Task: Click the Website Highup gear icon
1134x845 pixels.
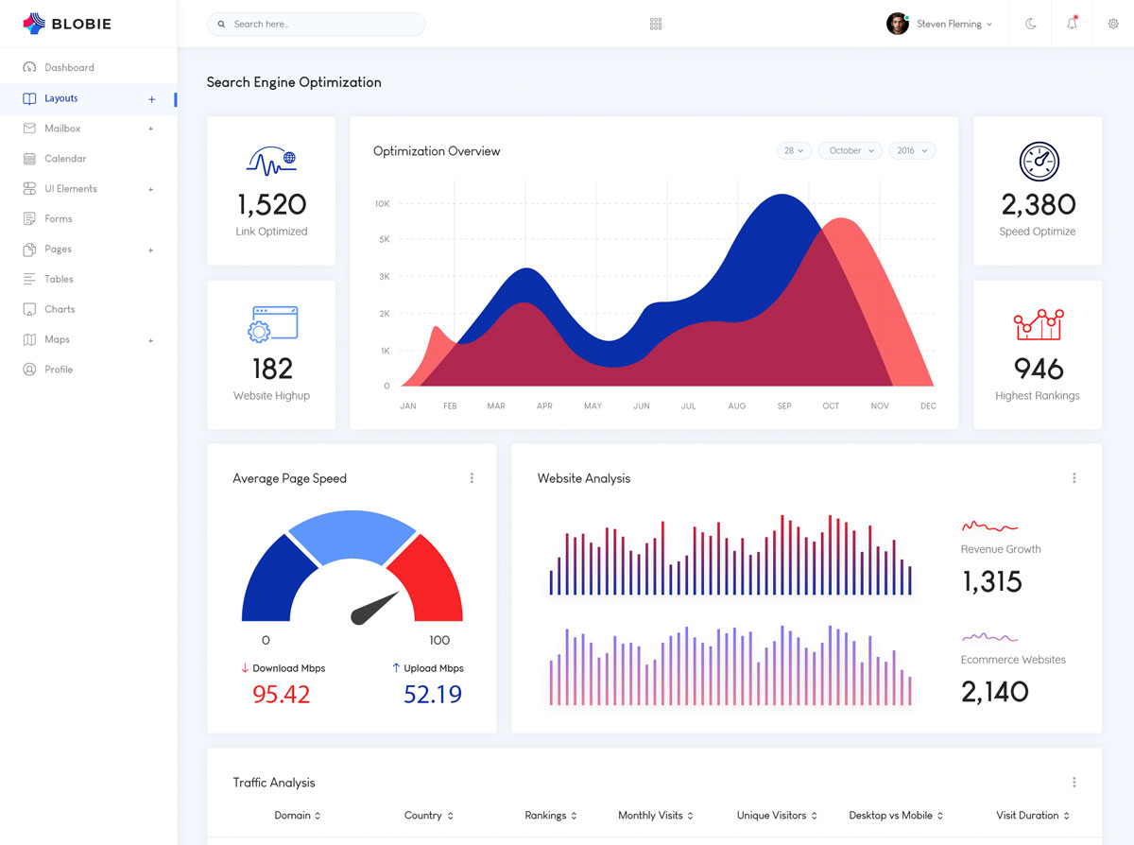Action: tap(271, 324)
